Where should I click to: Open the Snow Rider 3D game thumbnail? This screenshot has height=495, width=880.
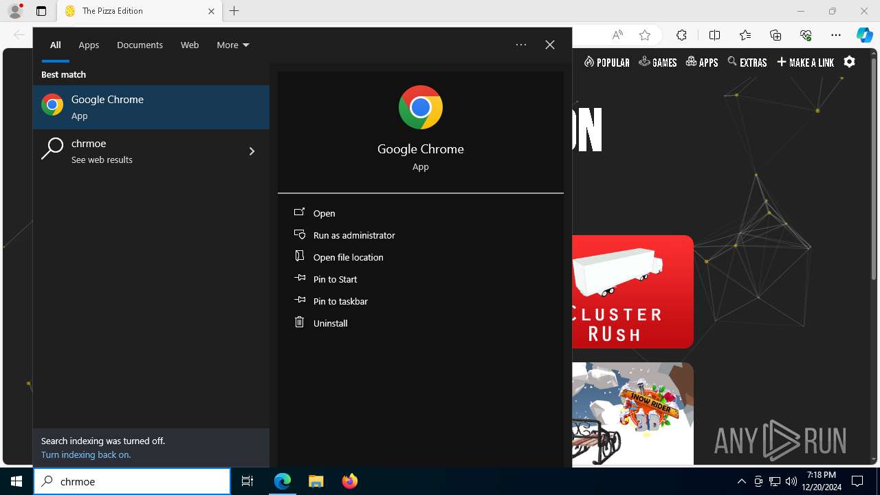tap(632, 414)
